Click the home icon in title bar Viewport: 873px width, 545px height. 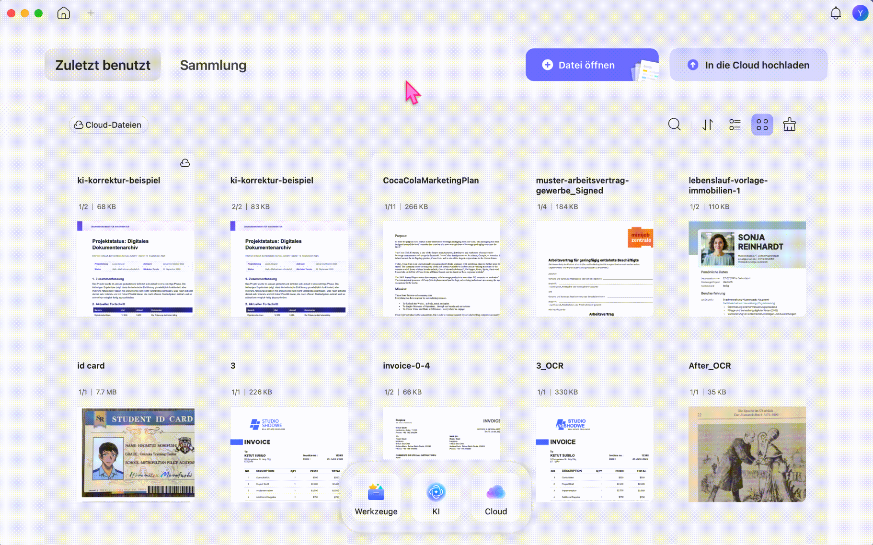pos(64,13)
